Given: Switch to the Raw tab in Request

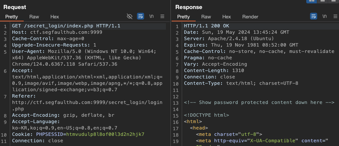Looking at the screenshot, I should coord(34,17).
